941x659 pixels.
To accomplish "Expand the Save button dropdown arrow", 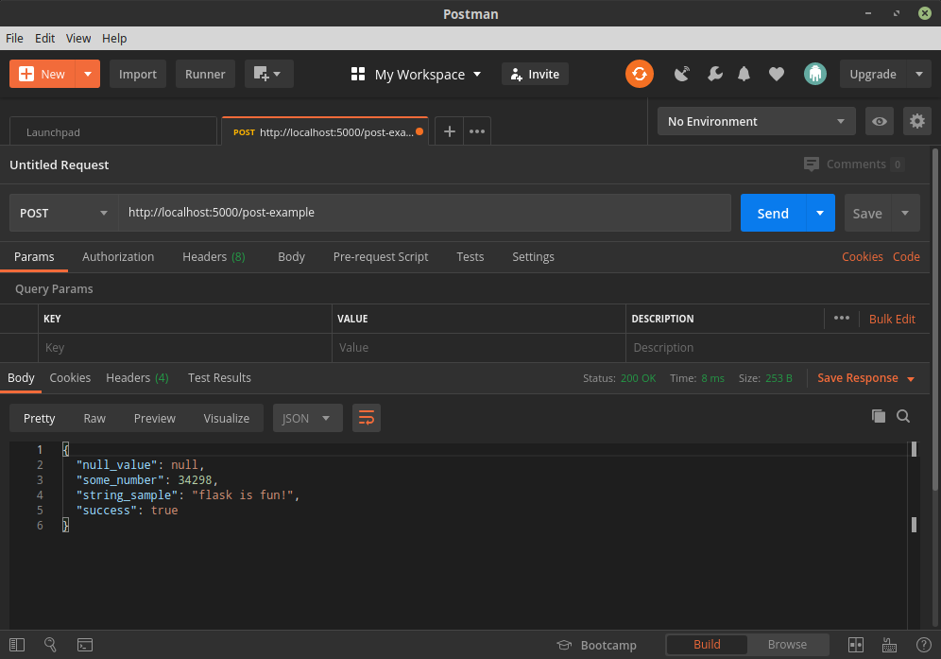I will click(905, 213).
